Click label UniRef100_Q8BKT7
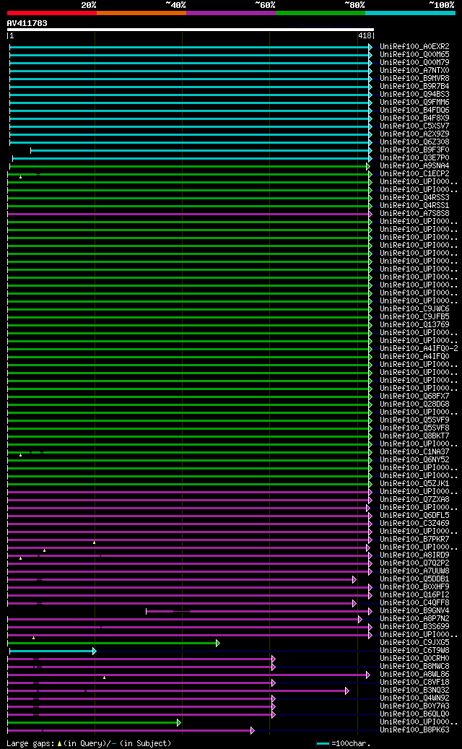Viewport: 462px width, 749px height. 414,436
